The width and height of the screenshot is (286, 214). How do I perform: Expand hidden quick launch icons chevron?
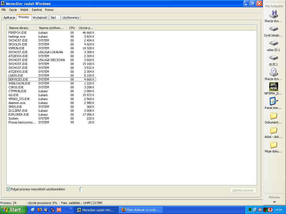point(71,208)
